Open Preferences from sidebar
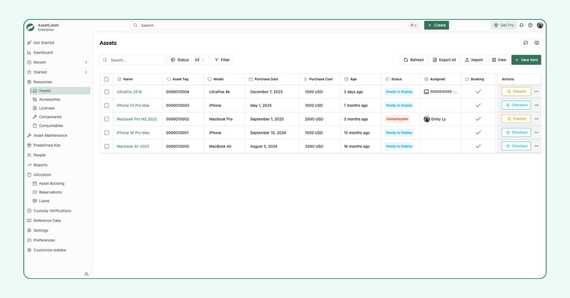The height and width of the screenshot is (298, 570). (x=44, y=240)
